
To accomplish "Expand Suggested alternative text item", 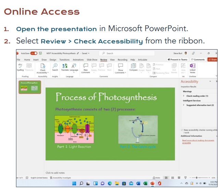I will 184,105.
